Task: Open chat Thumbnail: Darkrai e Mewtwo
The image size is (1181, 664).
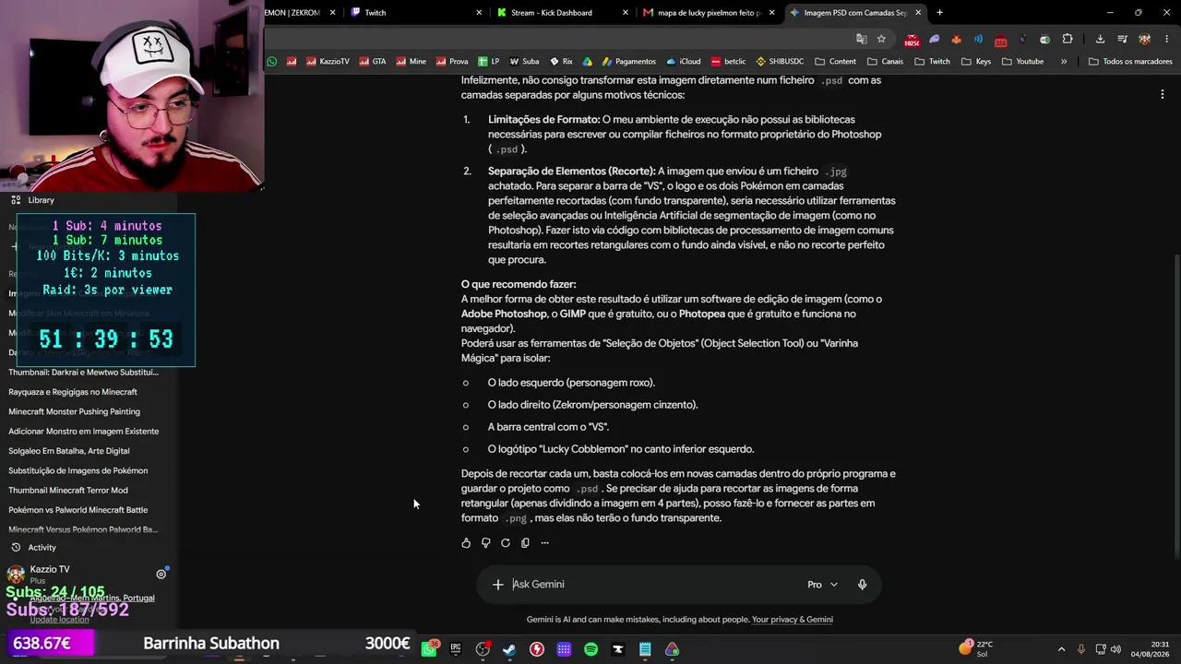Action: coord(84,373)
